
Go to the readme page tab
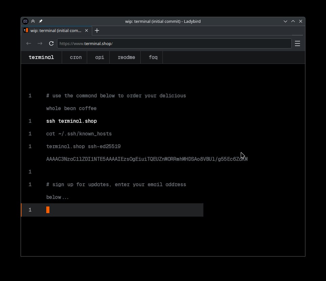126,57
